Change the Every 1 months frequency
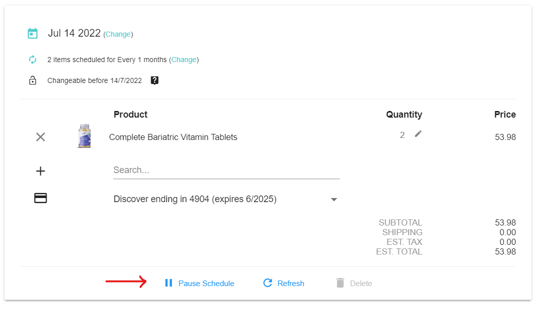542x309 pixels. click(184, 60)
